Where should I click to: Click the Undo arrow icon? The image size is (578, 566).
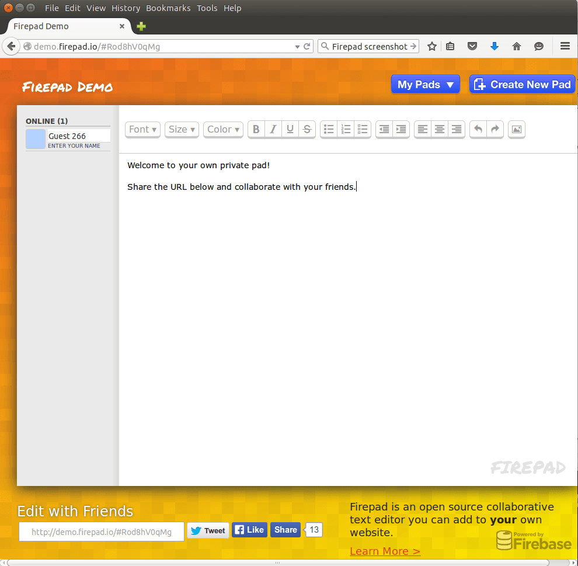478,130
